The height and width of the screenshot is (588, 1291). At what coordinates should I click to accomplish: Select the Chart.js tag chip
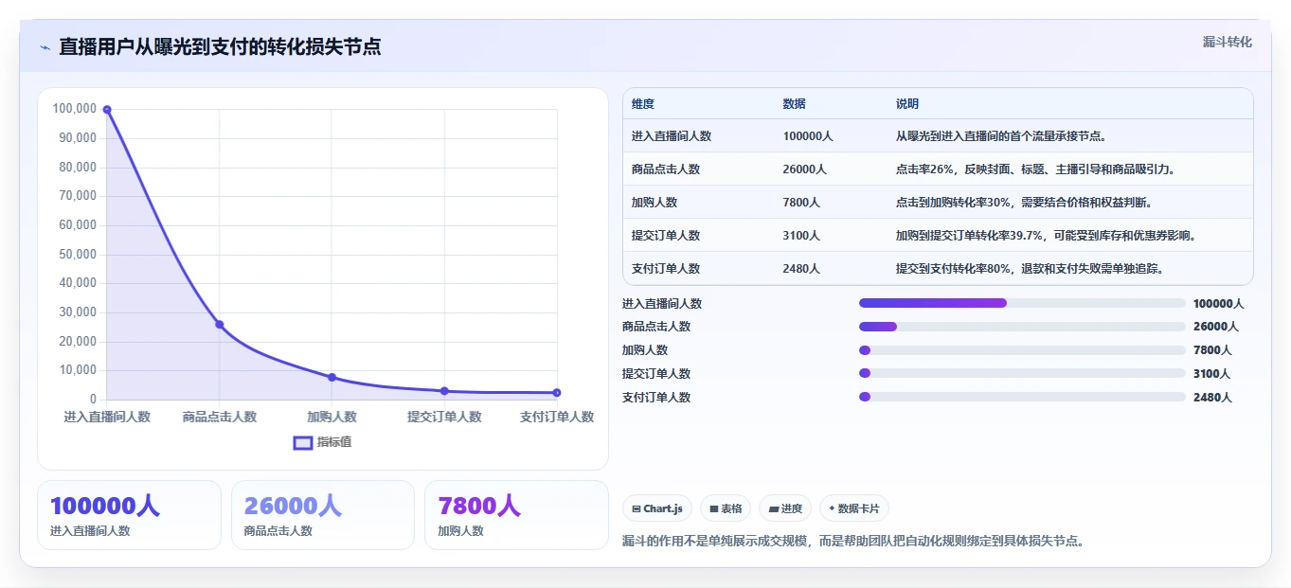click(x=657, y=508)
